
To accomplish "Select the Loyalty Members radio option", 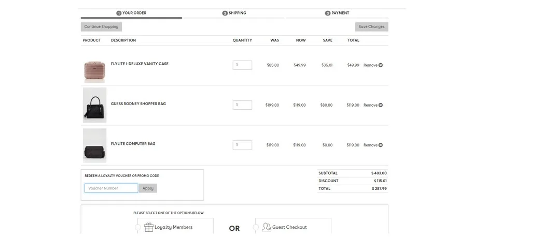I will 138,227.
